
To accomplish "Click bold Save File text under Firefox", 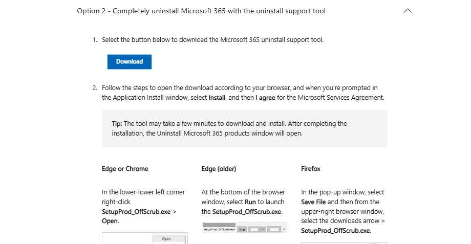I will (x=313, y=202).
